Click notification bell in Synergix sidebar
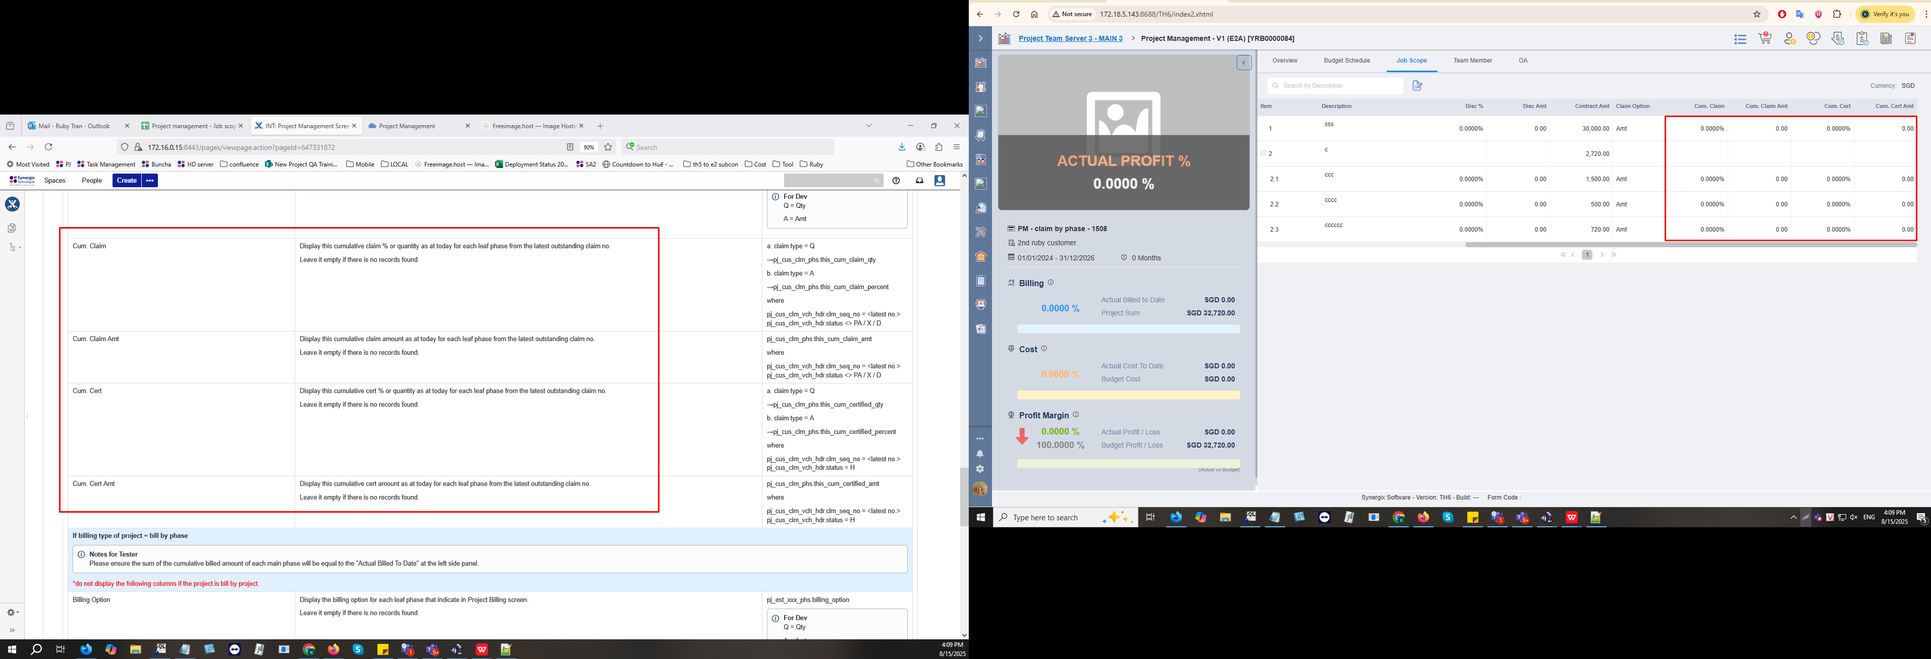The height and width of the screenshot is (659, 1931). [980, 454]
